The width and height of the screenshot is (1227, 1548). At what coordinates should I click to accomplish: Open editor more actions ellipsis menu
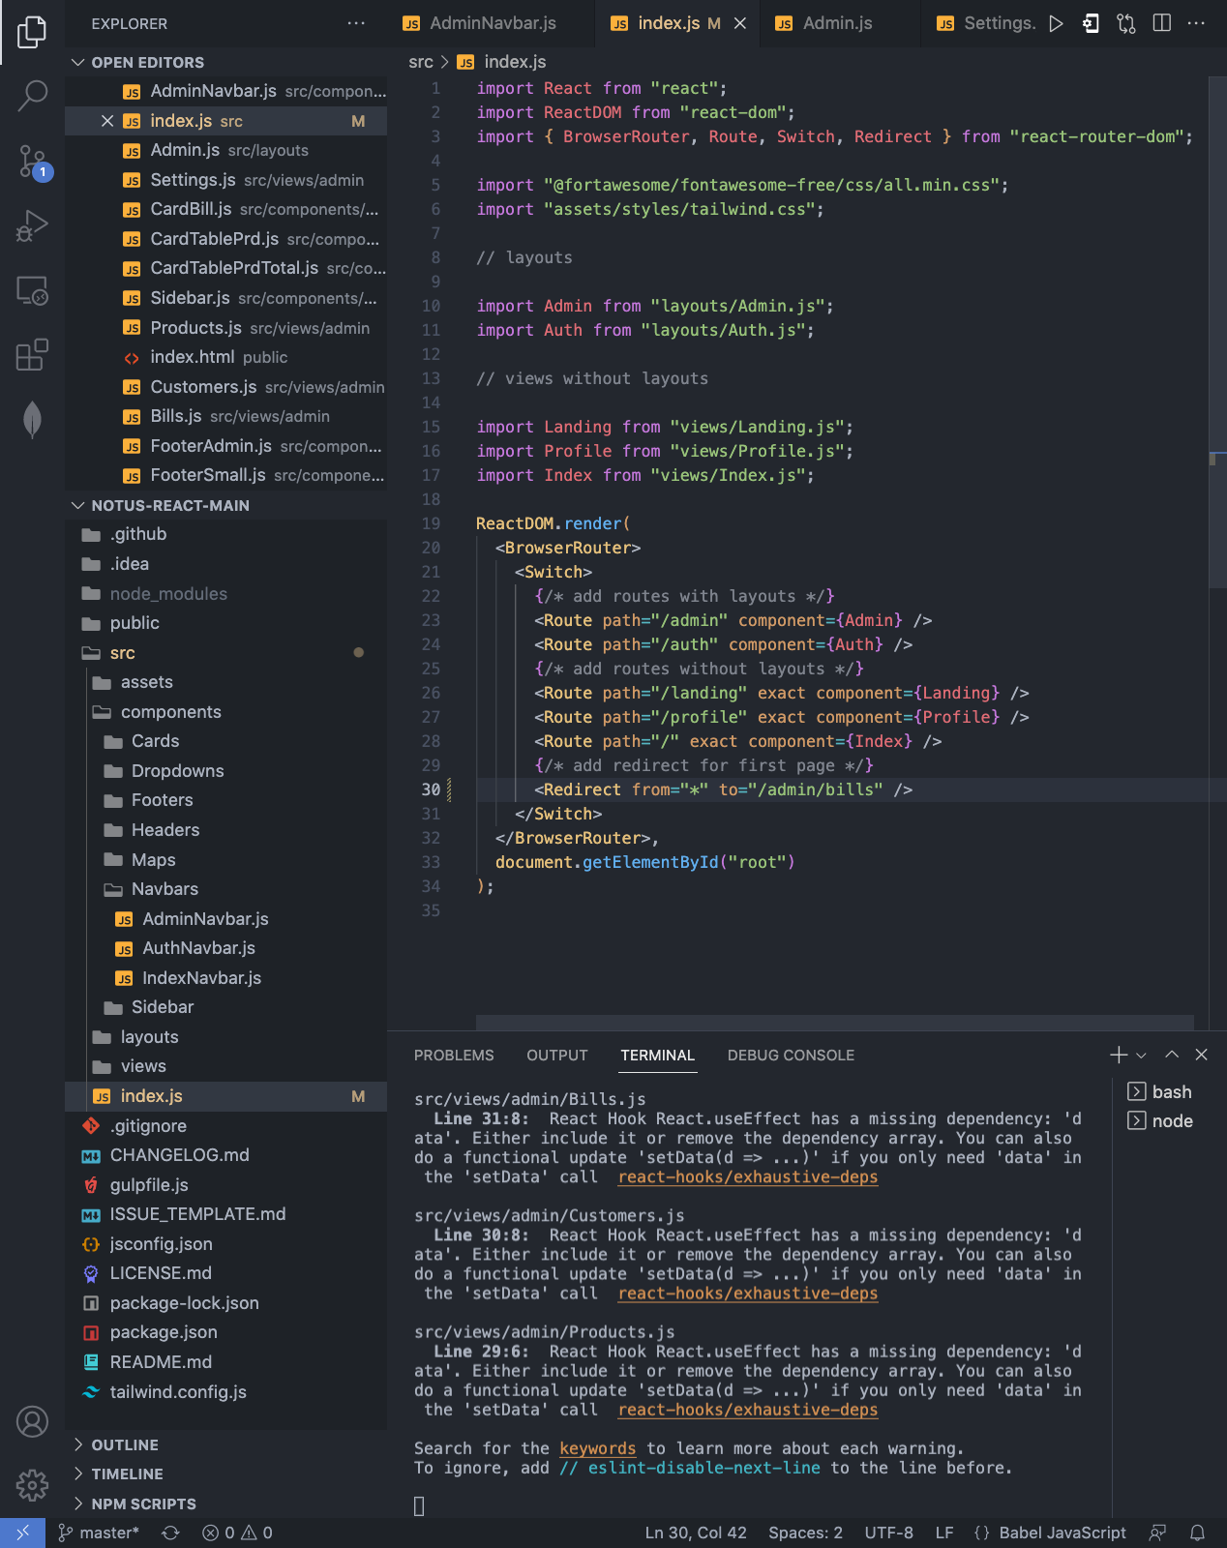tap(1197, 23)
